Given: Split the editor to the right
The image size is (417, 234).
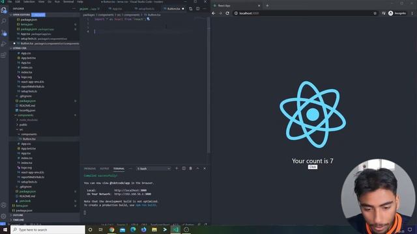Looking at the screenshot, I should pos(197,8).
